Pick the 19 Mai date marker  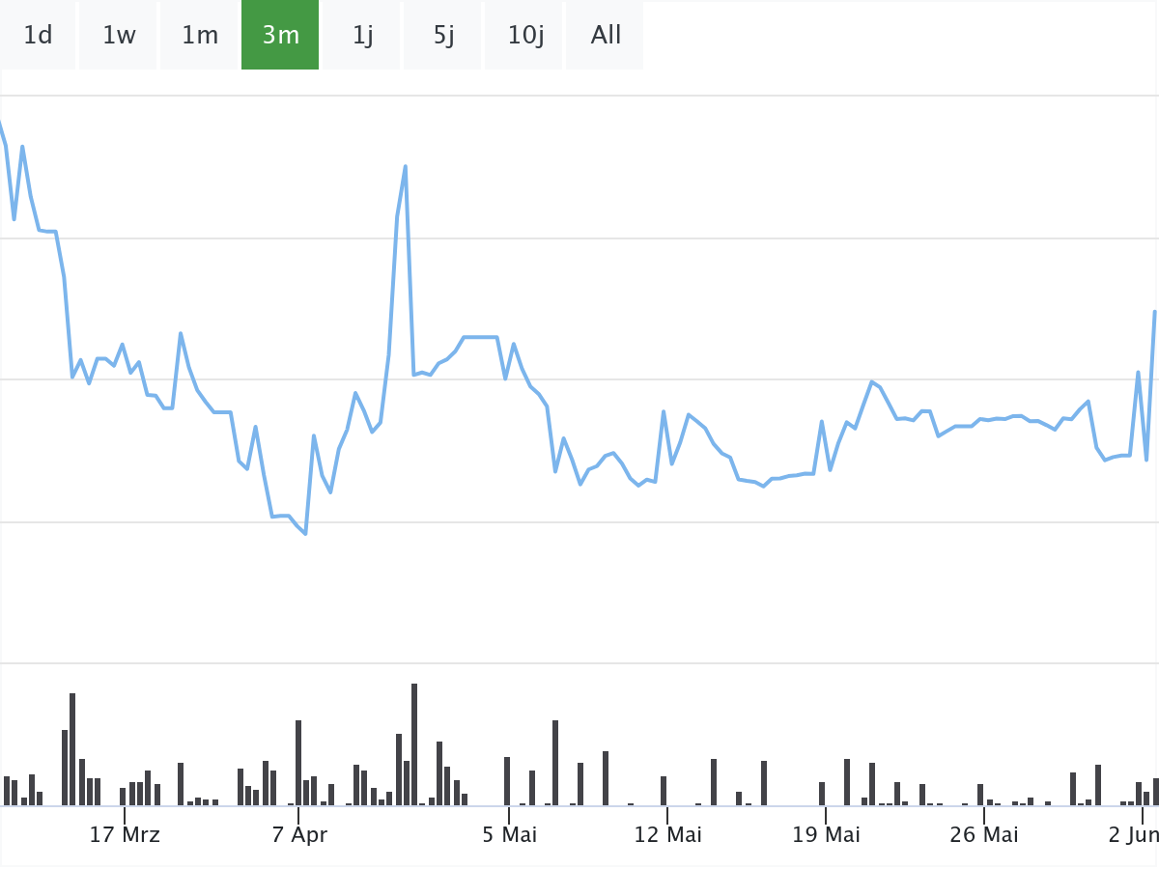click(826, 834)
